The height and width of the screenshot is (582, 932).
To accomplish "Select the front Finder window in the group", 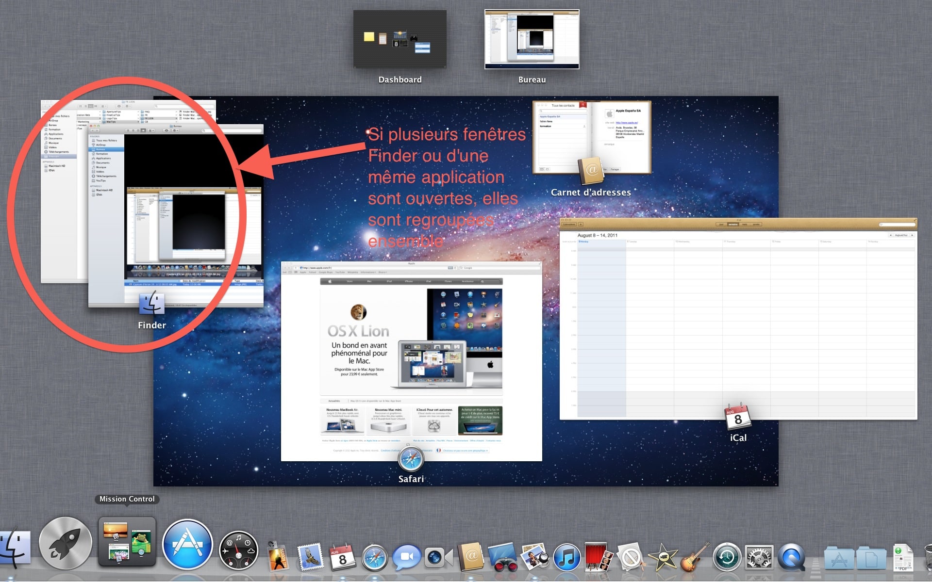I will pos(176,216).
